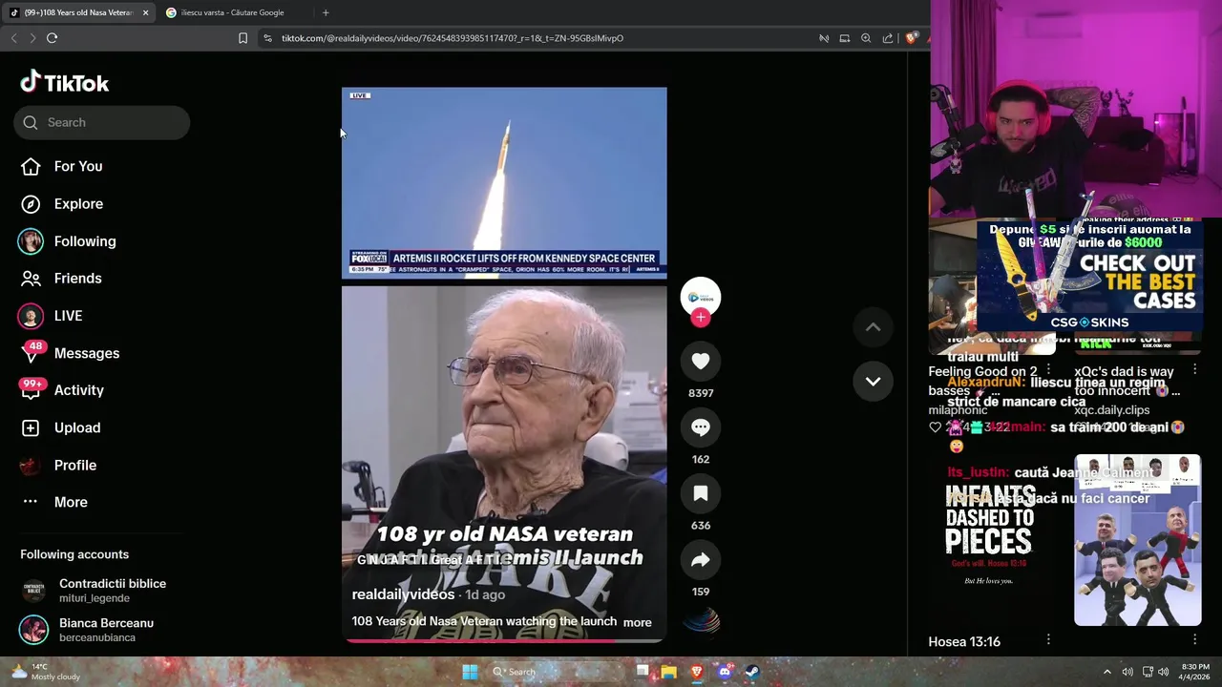The width and height of the screenshot is (1222, 687).
Task: Expand caption with 'more' link
Action: [x=637, y=622]
